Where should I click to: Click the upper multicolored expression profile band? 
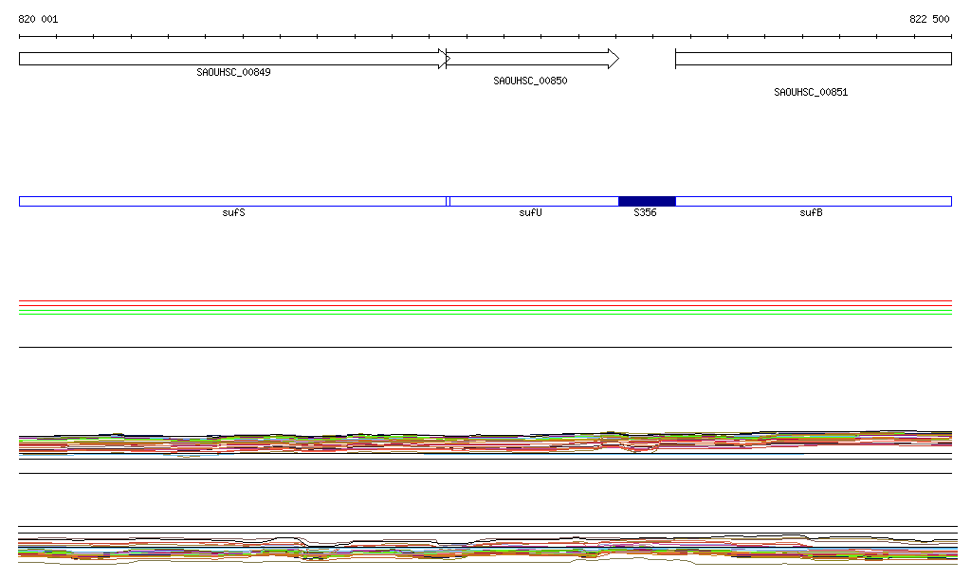point(485,442)
